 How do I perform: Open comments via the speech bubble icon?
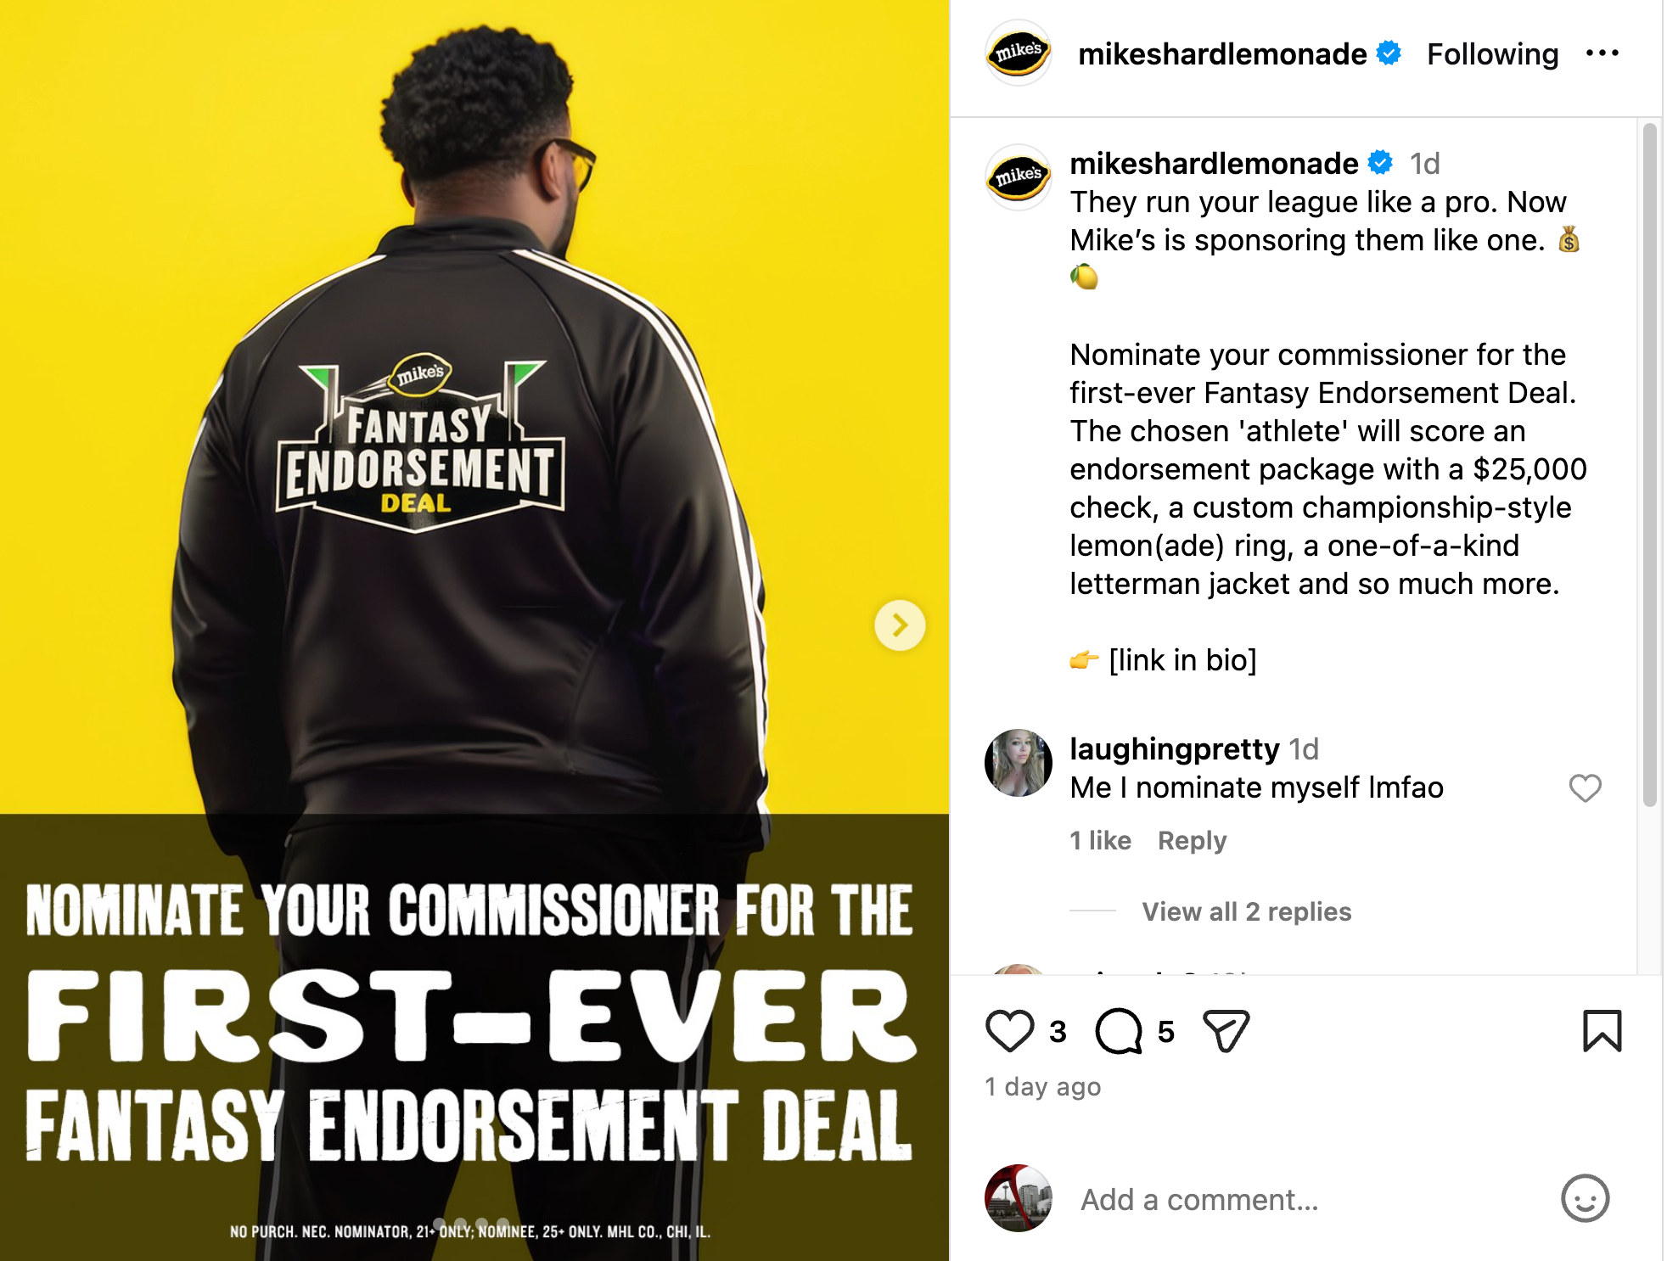1119,1031
